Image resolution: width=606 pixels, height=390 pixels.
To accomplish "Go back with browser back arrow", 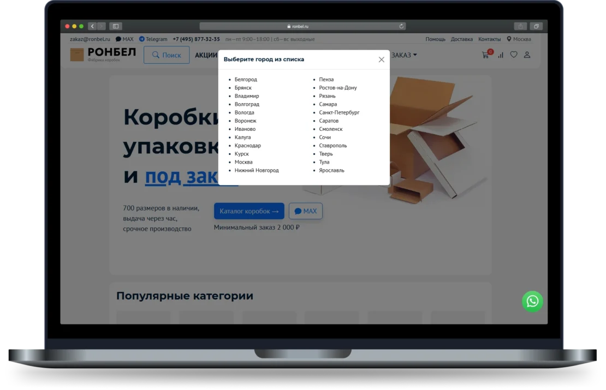I will coord(92,26).
